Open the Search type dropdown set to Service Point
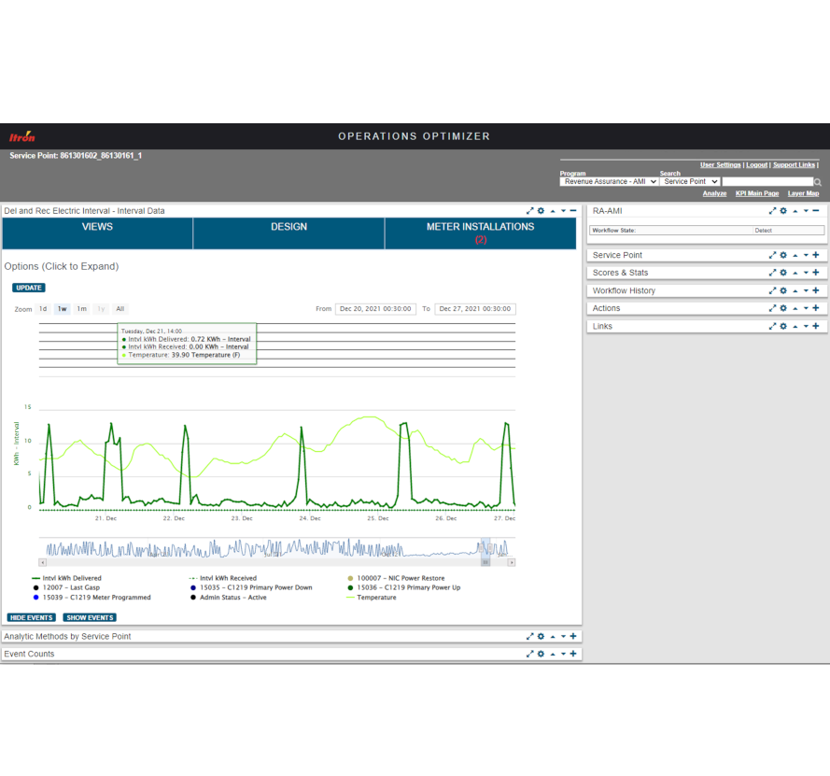The width and height of the screenshot is (830, 776). click(x=689, y=181)
